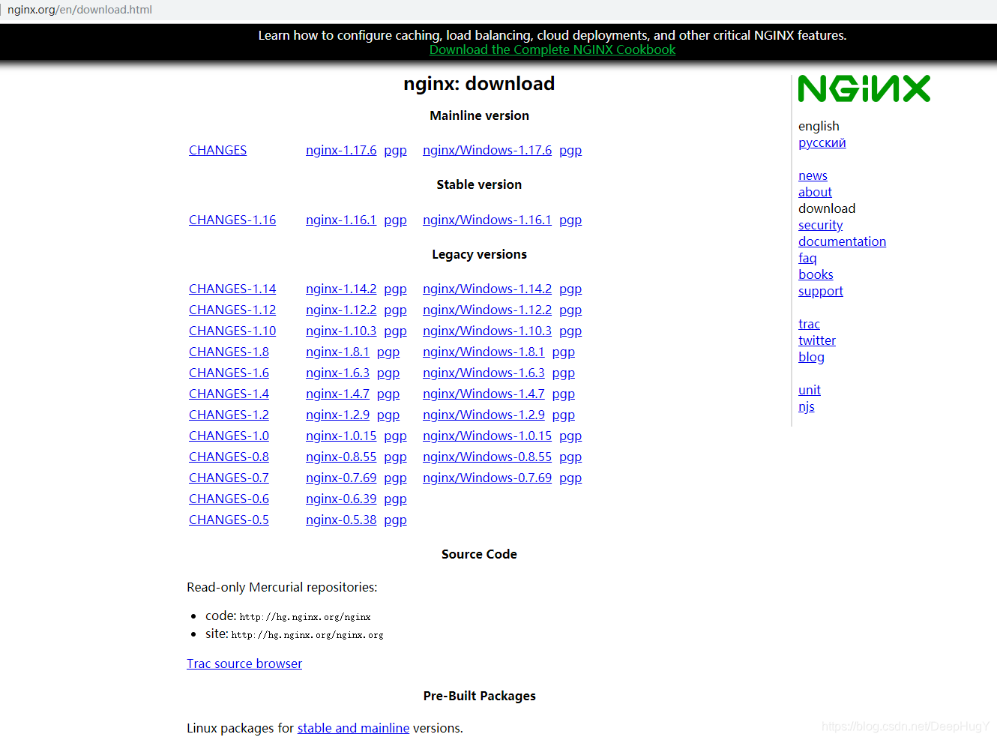This screenshot has width=997, height=740.
Task: Open CHANGES-1.2 link
Action: tap(229, 415)
